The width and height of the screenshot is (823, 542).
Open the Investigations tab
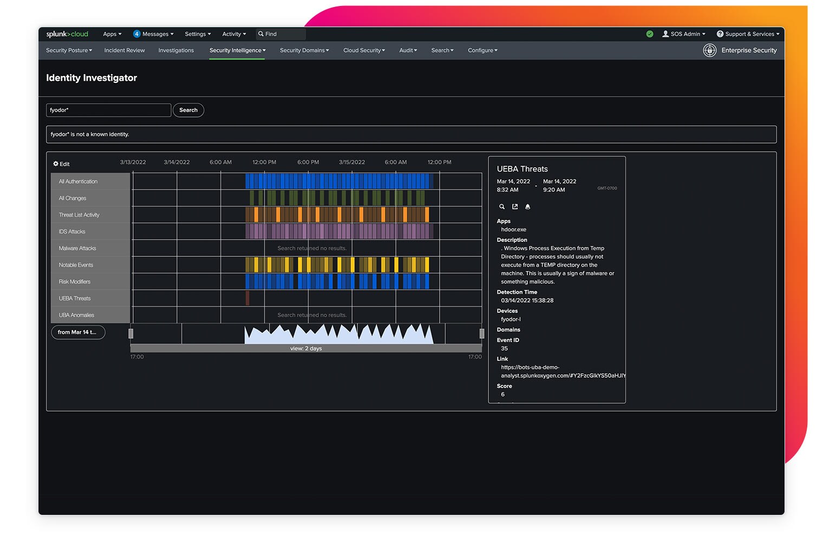coord(176,50)
